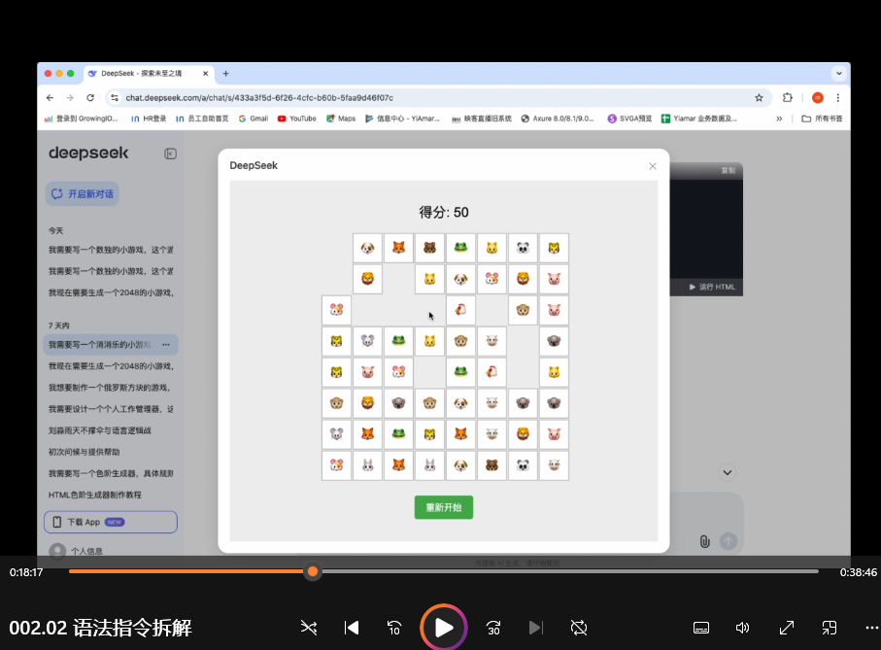This screenshot has width=881, height=650.
Task: Click the paperclip attach icon
Action: (x=704, y=541)
